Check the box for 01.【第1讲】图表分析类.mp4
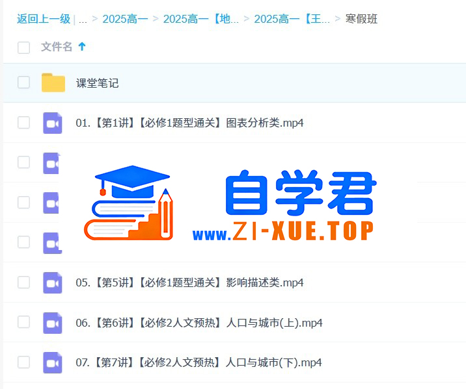 (24, 123)
